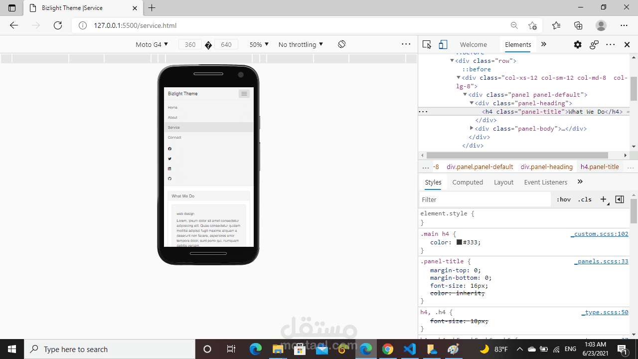Switch to the Welcome tab
Image resolution: width=638 pixels, height=359 pixels.
(474, 44)
